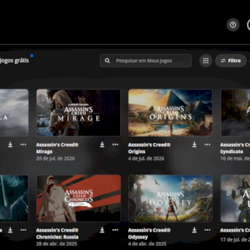Click the Pesquisar em Meus jogos search field
Viewport: 250px width, 250px height.
coord(146,61)
